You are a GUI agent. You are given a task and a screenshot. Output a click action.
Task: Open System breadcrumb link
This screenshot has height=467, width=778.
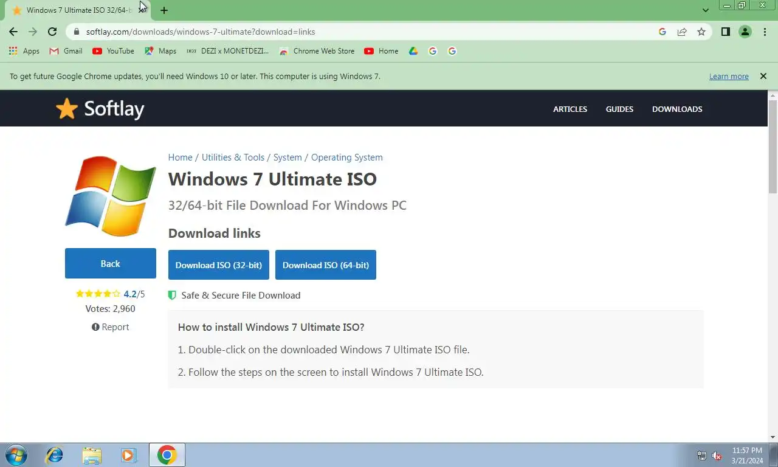(x=287, y=157)
